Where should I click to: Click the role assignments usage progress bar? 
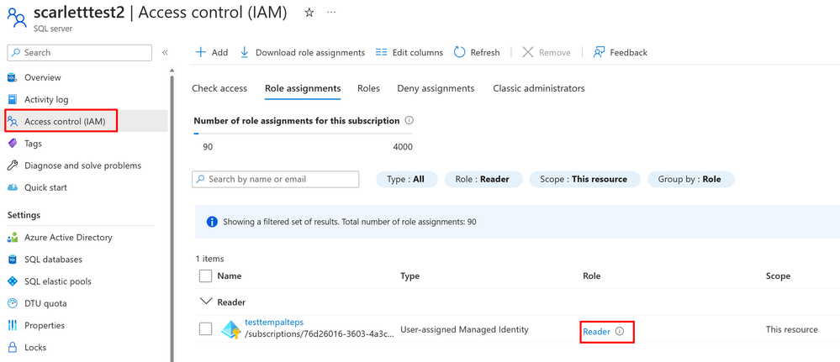[304, 134]
